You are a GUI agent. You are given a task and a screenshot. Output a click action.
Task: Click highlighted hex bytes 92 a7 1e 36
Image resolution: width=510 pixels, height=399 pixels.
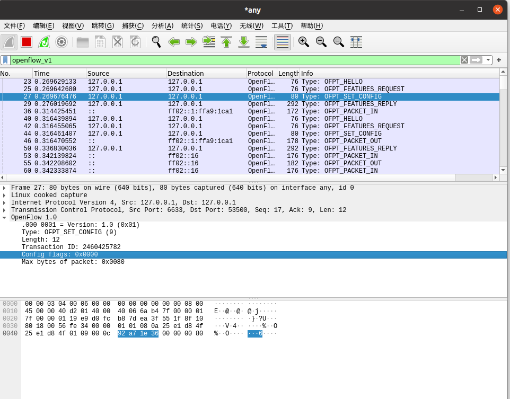click(x=138, y=333)
